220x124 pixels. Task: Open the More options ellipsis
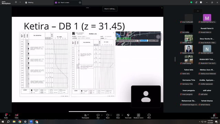pyautogui.click(x=149, y=116)
